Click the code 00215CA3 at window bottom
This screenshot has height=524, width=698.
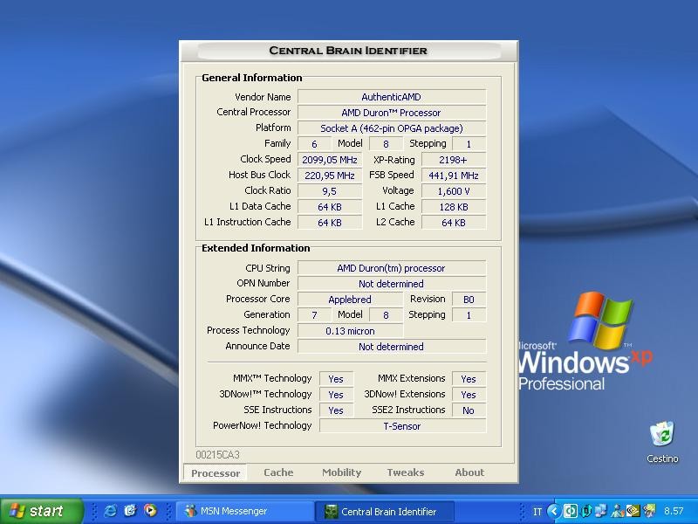tap(217, 454)
